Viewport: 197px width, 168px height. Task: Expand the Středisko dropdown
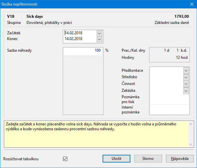[x=186, y=77]
